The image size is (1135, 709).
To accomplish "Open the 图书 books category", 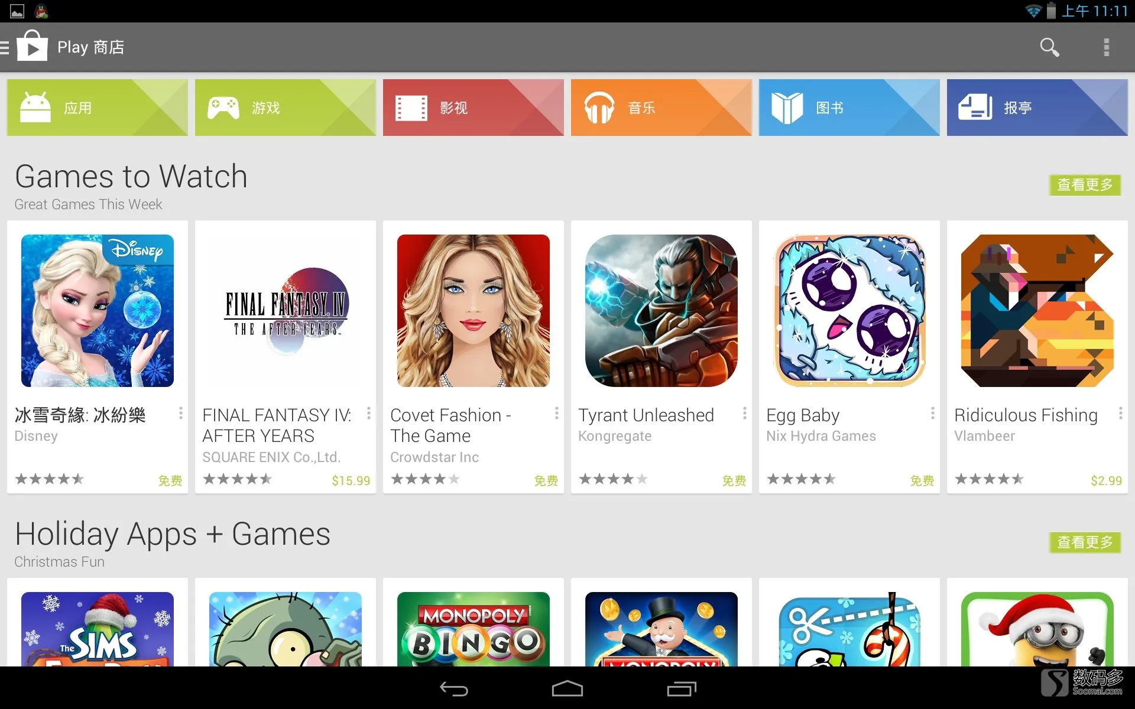I will pyautogui.click(x=849, y=108).
